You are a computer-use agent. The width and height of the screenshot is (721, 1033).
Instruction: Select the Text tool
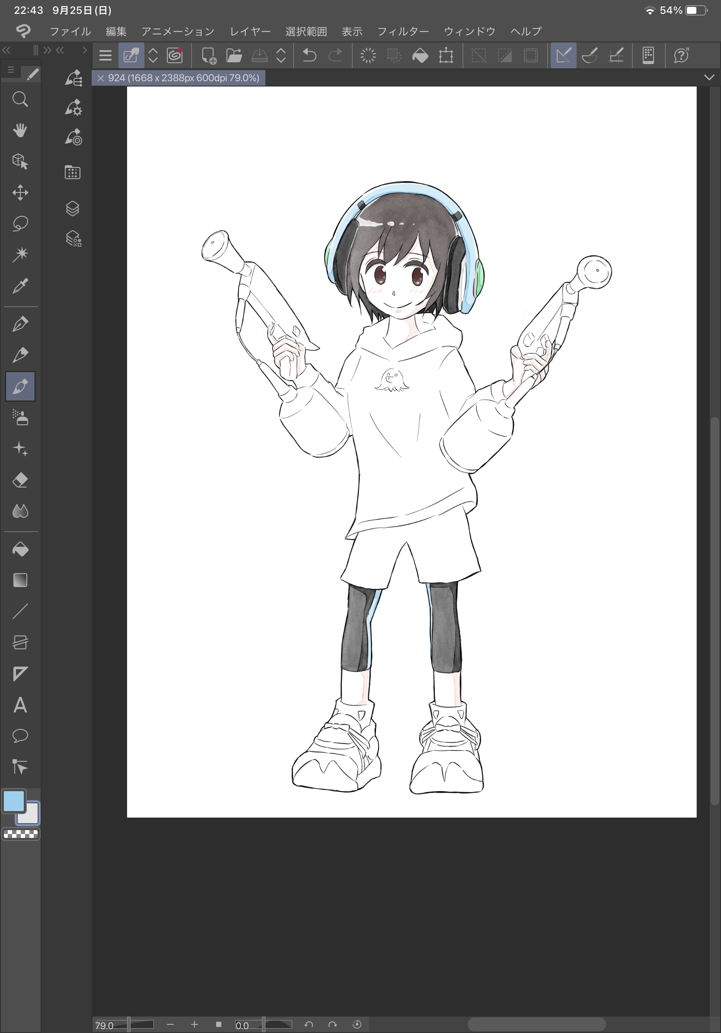[x=20, y=705]
